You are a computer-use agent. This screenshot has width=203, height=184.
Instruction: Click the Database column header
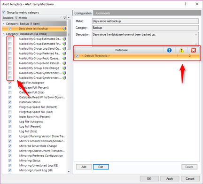[x=122, y=50]
